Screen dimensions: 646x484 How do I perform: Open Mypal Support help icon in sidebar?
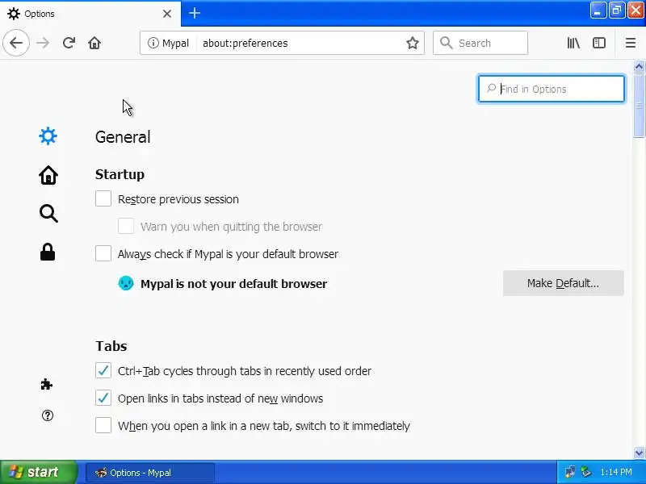point(48,415)
